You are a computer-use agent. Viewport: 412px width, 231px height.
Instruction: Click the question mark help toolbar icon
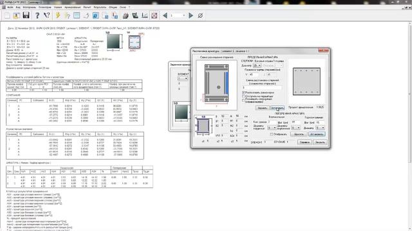(37, 15)
